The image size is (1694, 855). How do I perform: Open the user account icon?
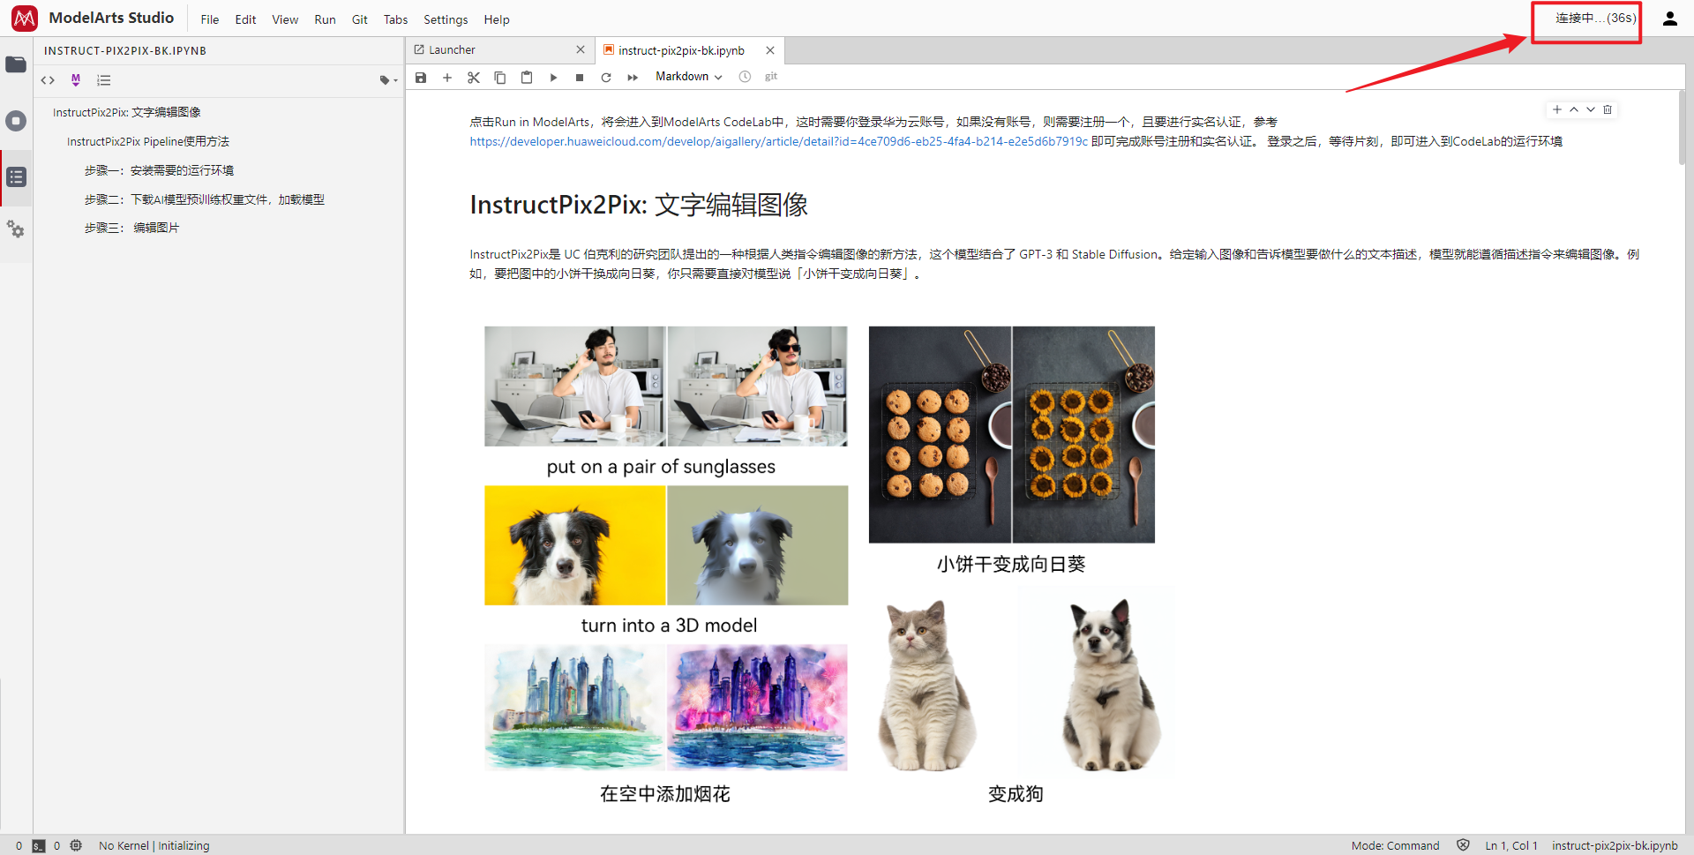[1669, 19]
